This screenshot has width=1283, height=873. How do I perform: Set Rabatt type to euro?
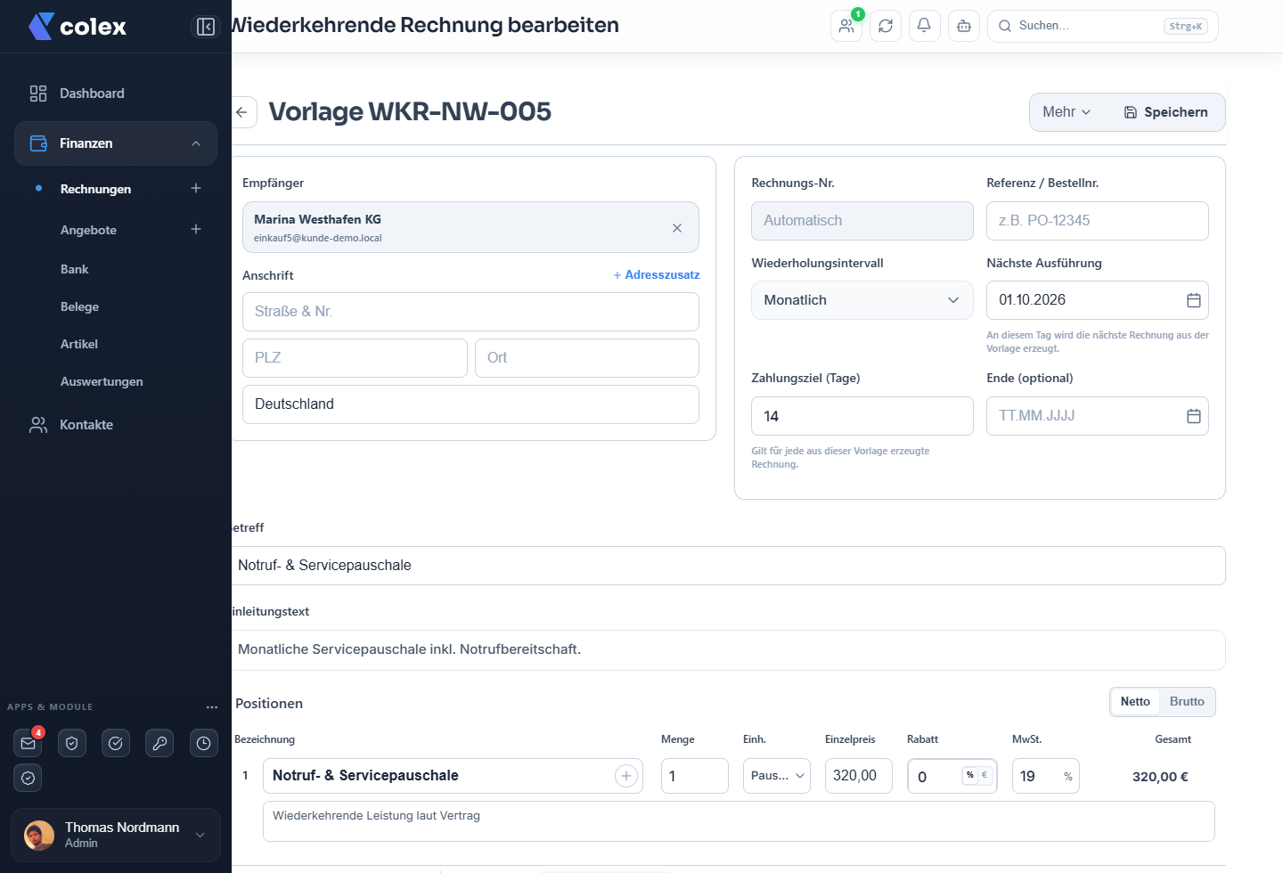985,775
